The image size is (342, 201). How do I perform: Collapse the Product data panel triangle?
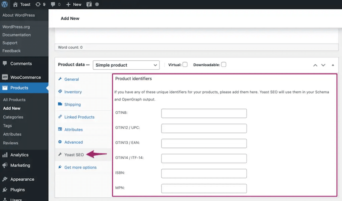click(x=333, y=65)
